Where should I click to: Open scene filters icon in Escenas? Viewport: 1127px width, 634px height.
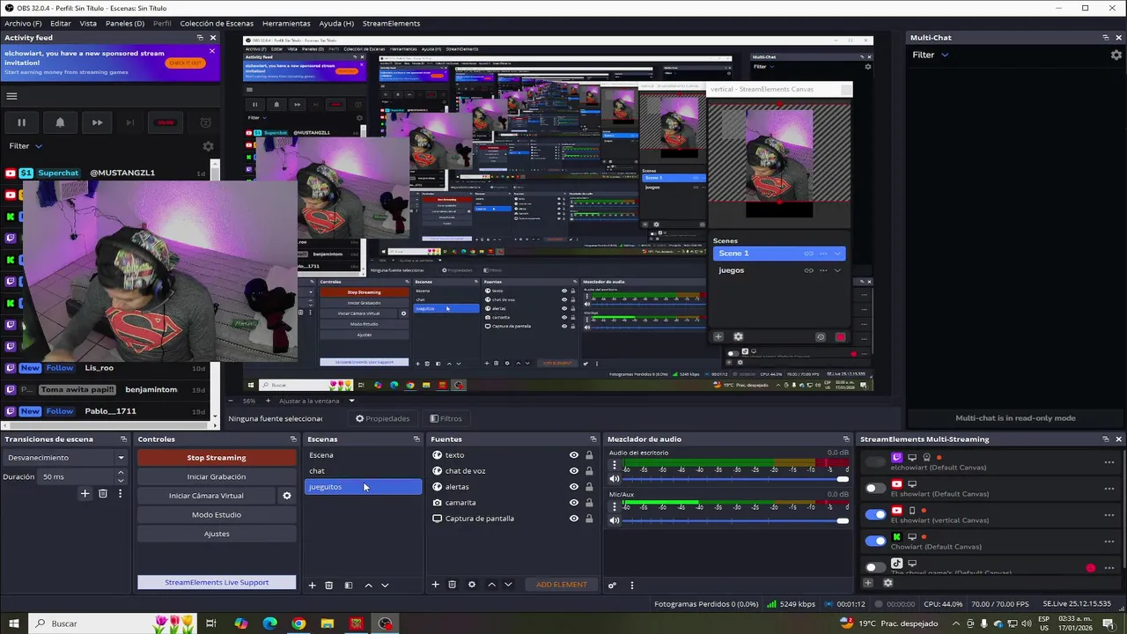point(349,585)
